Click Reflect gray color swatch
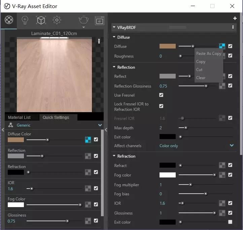The width and height of the screenshot is (243, 230). click(x=168, y=76)
